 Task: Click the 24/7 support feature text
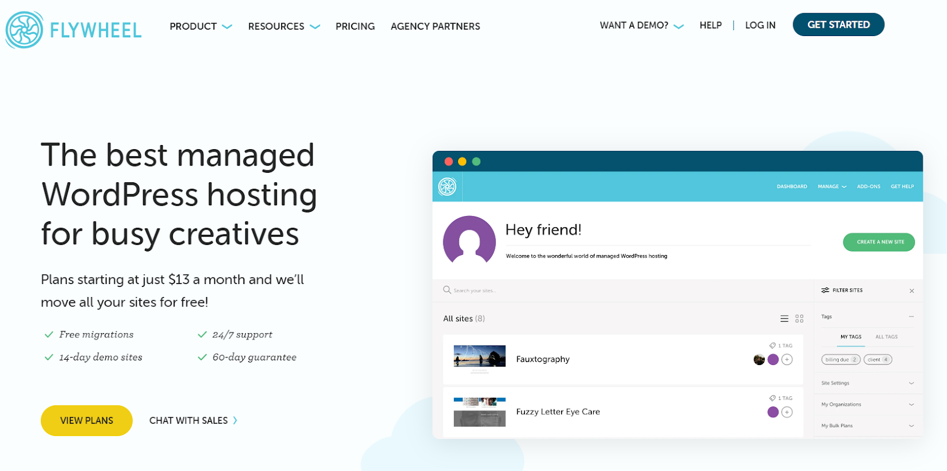point(243,334)
